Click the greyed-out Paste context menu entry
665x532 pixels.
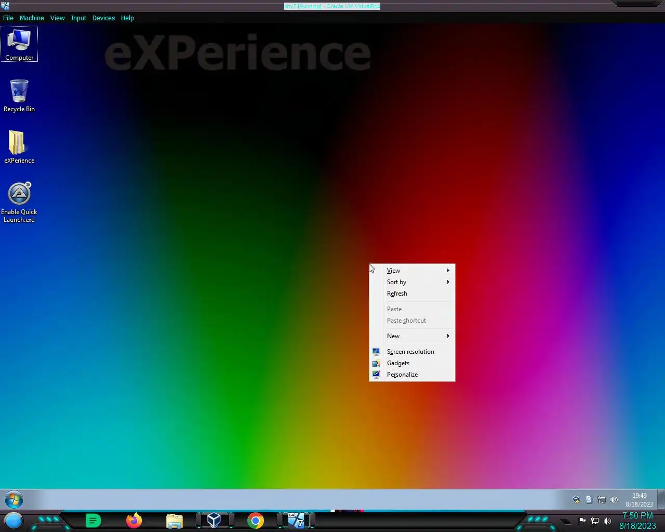click(x=412, y=309)
